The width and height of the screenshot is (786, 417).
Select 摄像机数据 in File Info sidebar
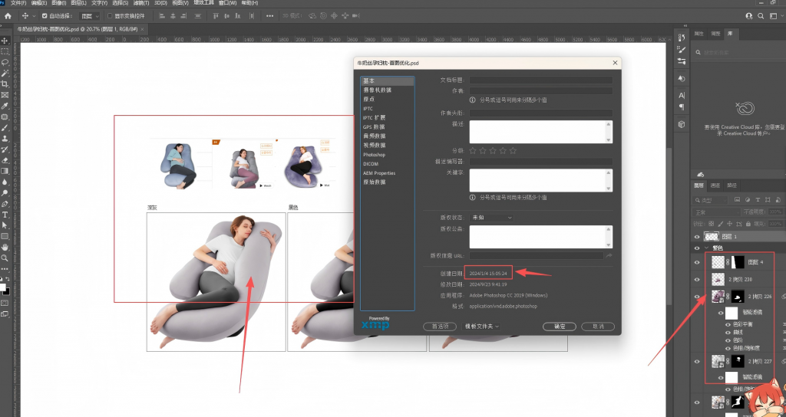378,90
